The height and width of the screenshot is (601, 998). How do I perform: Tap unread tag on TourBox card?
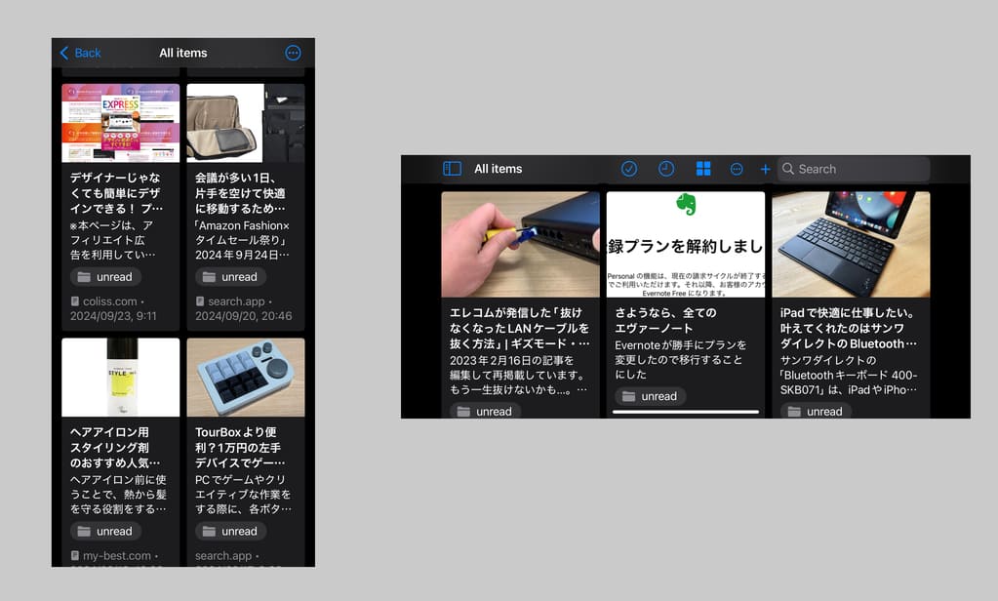tap(230, 531)
